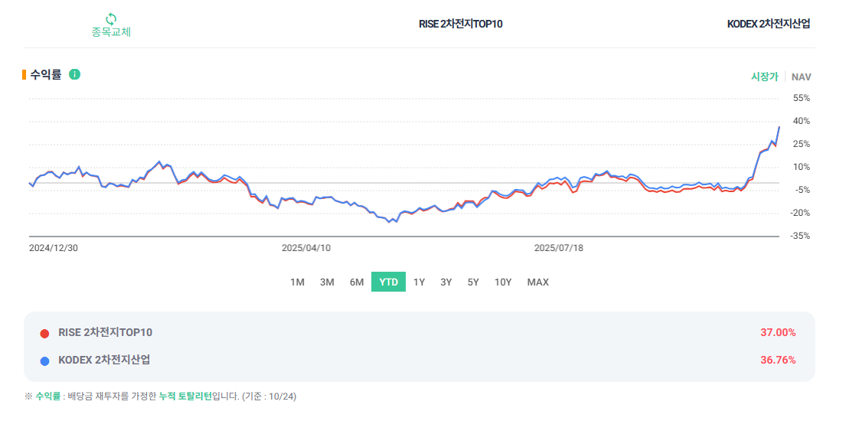Click the 25% y-axis label

pyautogui.click(x=802, y=144)
